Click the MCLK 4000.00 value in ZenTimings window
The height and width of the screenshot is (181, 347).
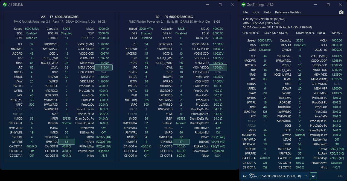tap(337, 40)
